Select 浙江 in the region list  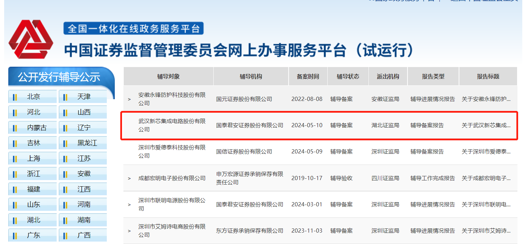(x=34, y=174)
